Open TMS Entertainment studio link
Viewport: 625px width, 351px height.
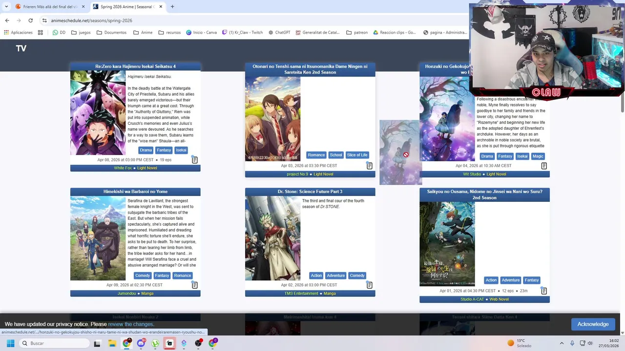coord(301,293)
